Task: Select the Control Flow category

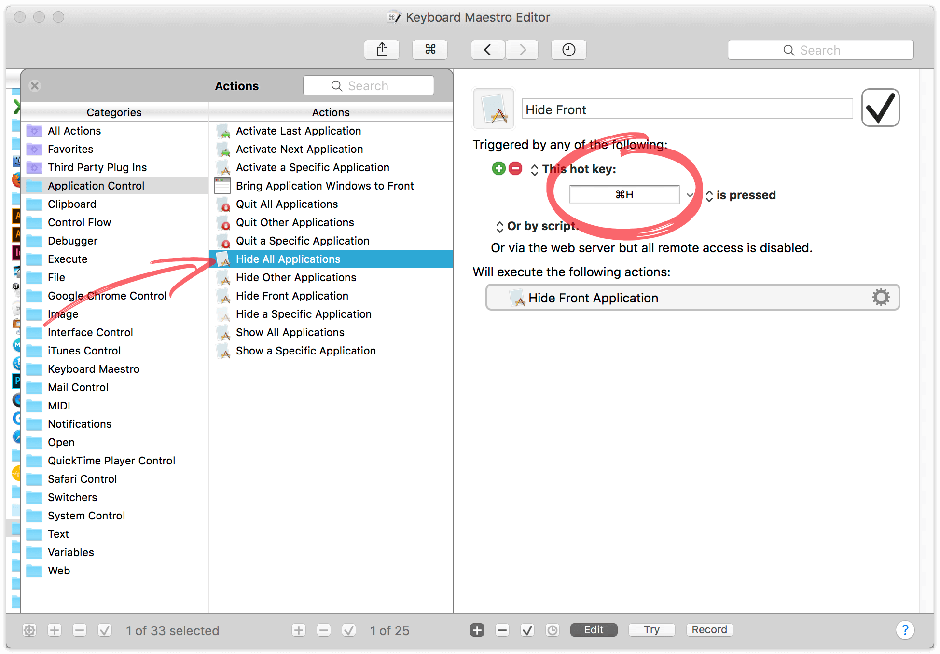Action: click(115, 222)
